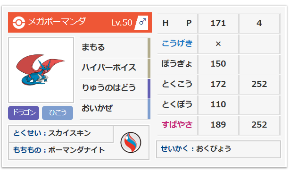Click the name メガボーマンダ in the header
Image resolution: width=290 pixels, height=173 pixels.
57,22
